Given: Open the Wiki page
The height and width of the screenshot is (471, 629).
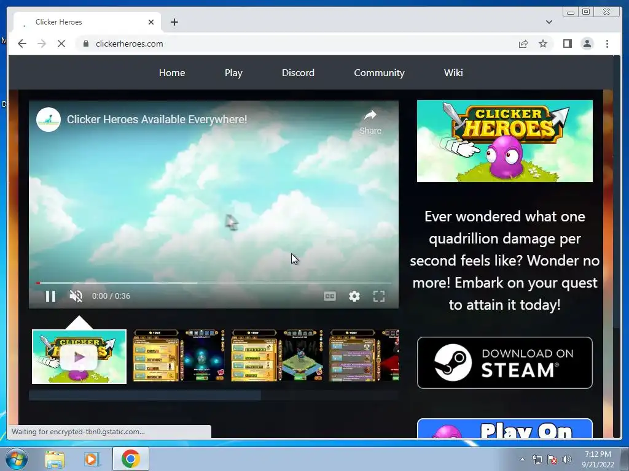Looking at the screenshot, I should click(x=453, y=73).
